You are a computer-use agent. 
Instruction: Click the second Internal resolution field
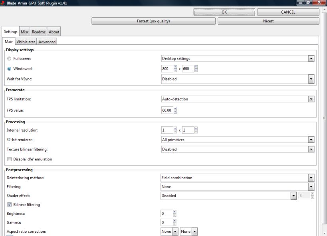click(188, 130)
